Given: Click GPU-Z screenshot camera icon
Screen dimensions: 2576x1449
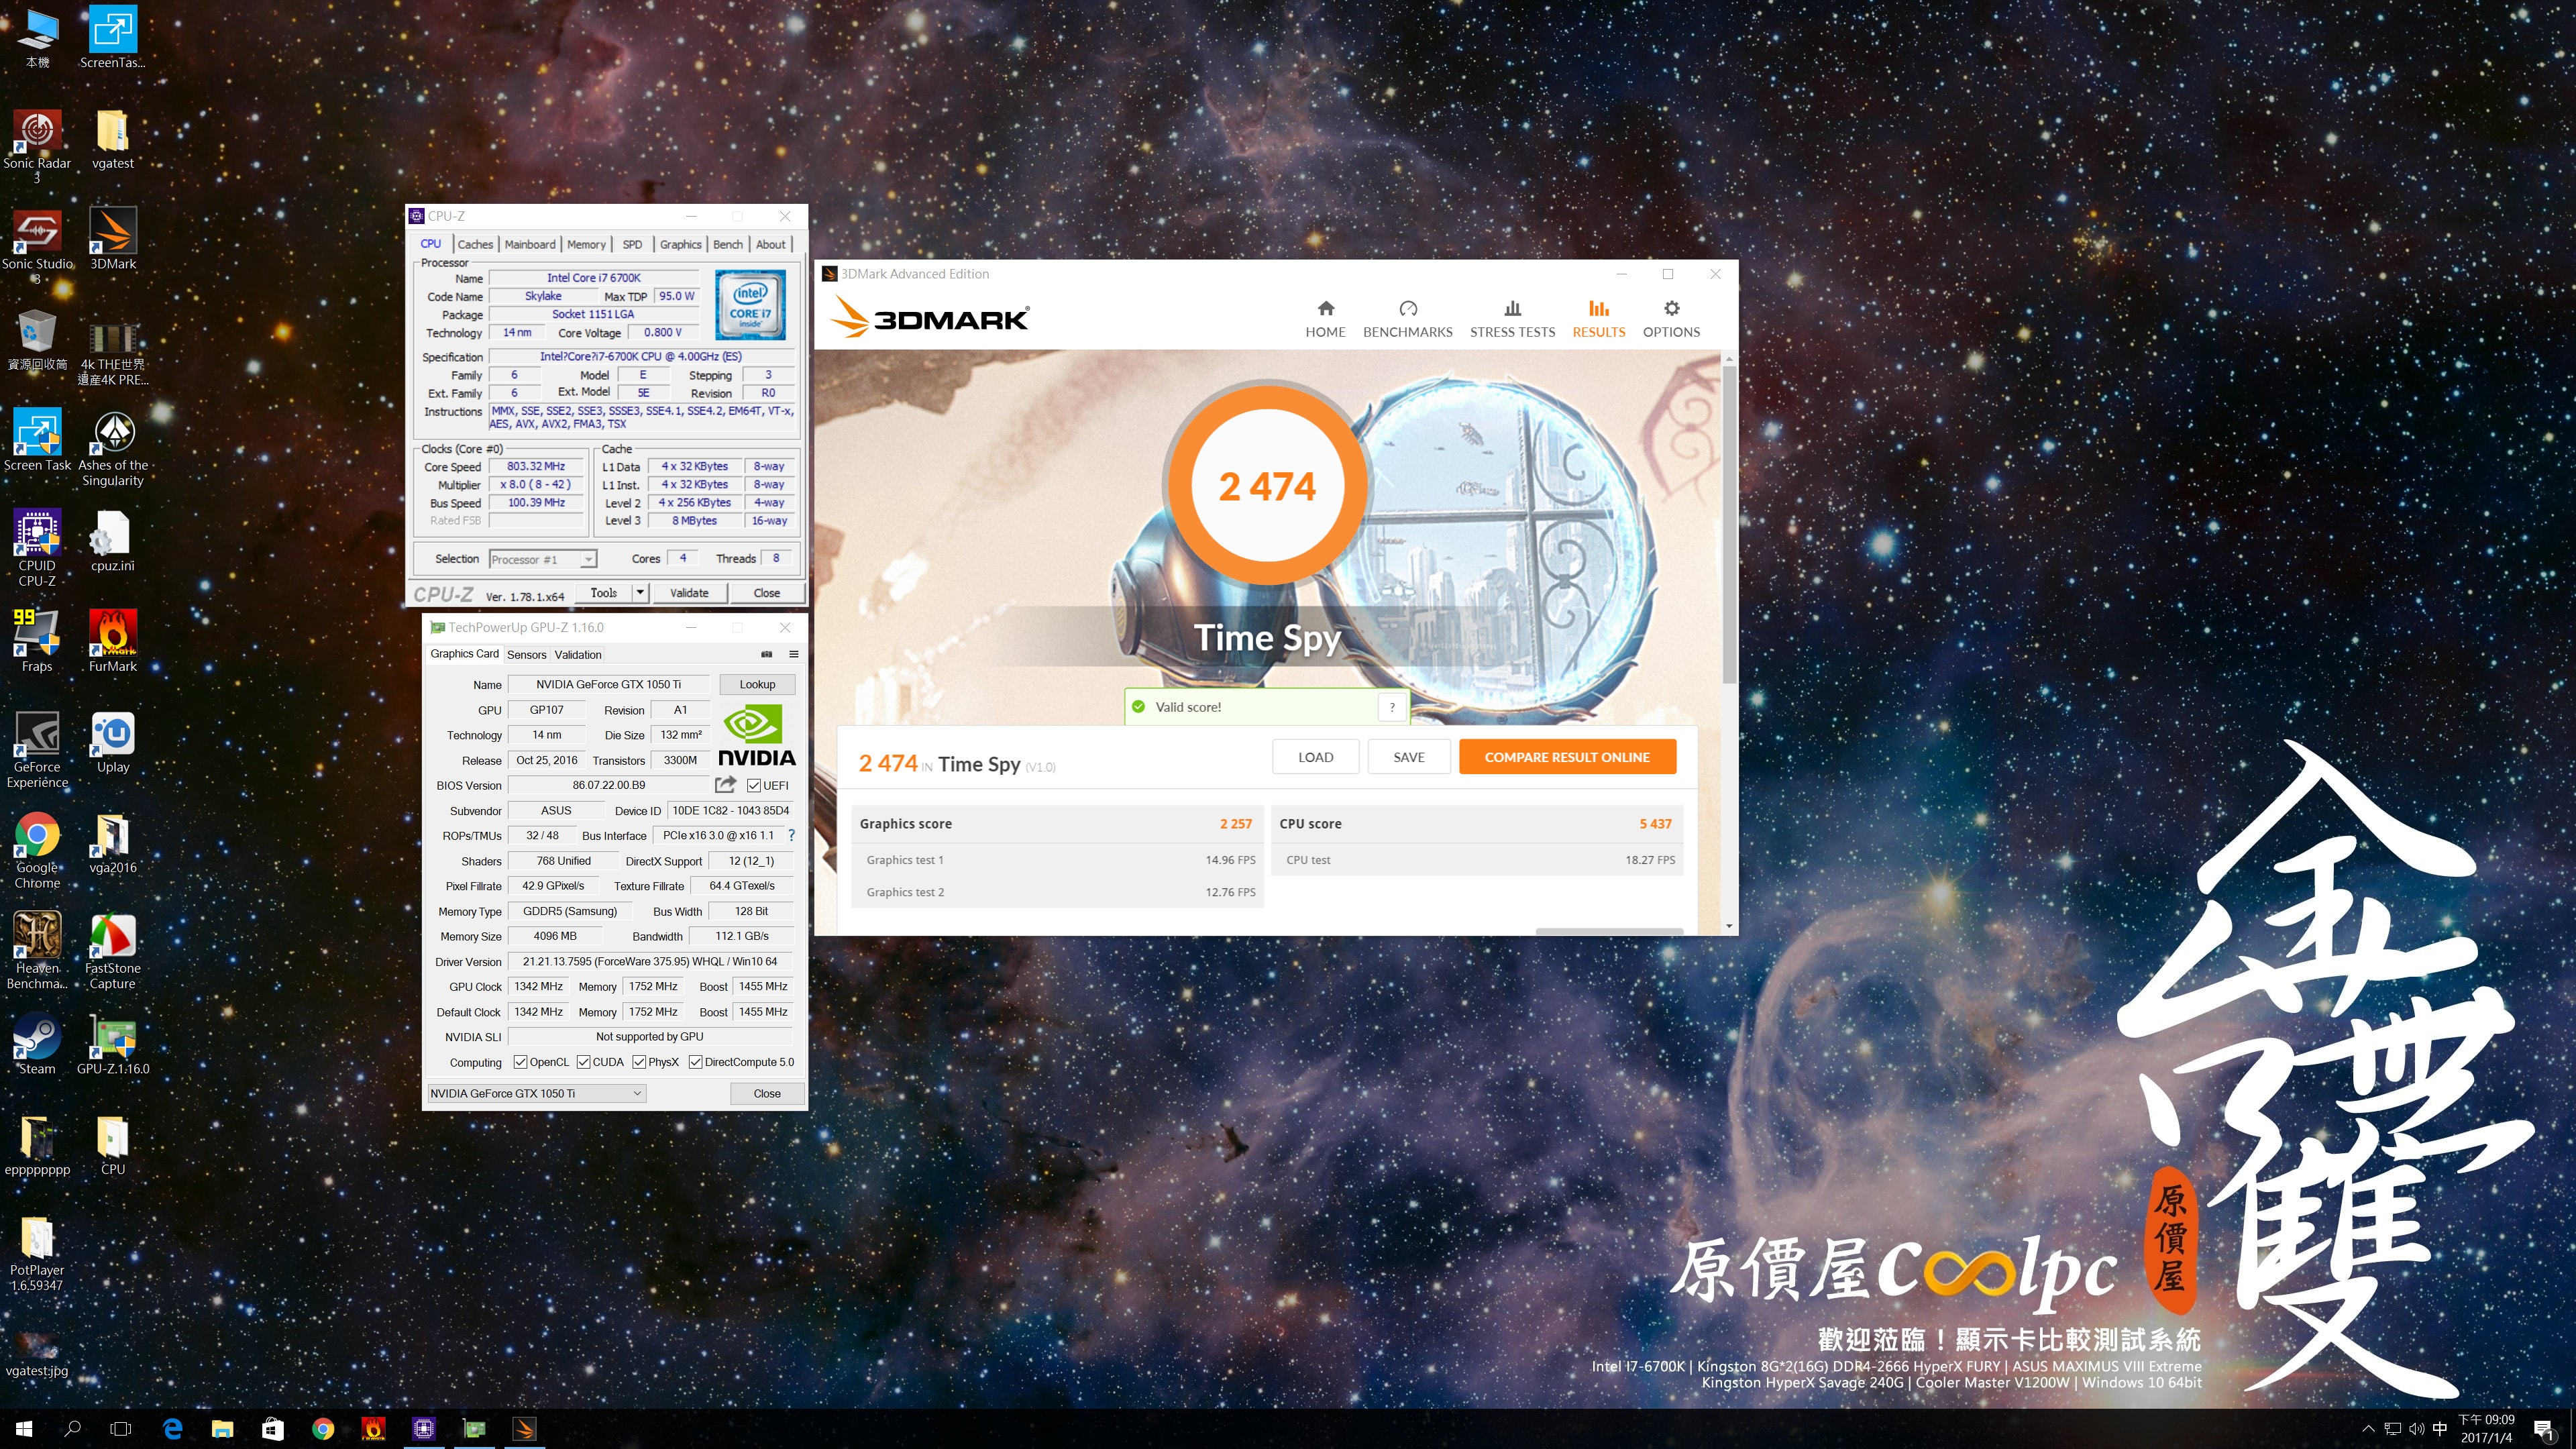Looking at the screenshot, I should pos(767,654).
